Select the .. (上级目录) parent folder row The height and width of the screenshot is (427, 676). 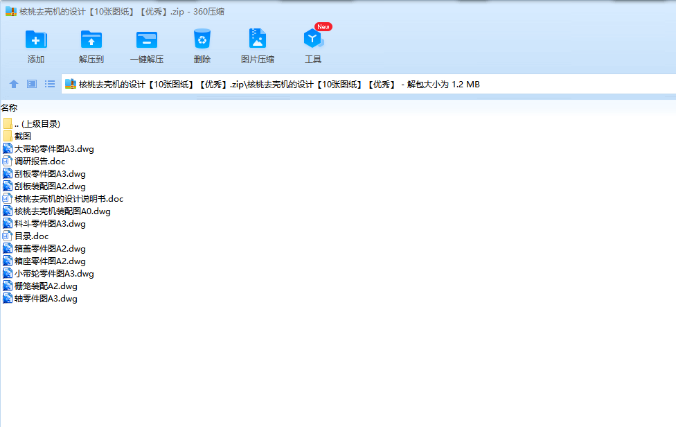31,124
